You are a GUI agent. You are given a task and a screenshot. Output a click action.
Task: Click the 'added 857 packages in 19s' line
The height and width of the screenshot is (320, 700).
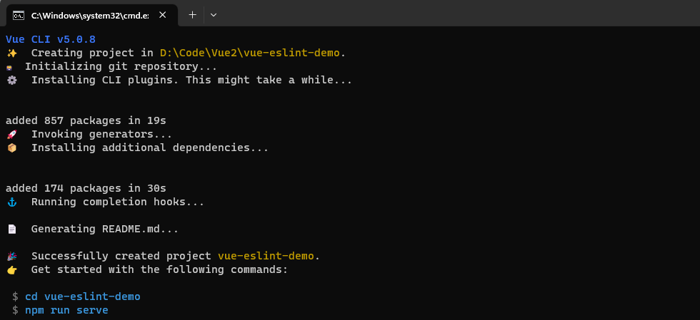coord(86,120)
